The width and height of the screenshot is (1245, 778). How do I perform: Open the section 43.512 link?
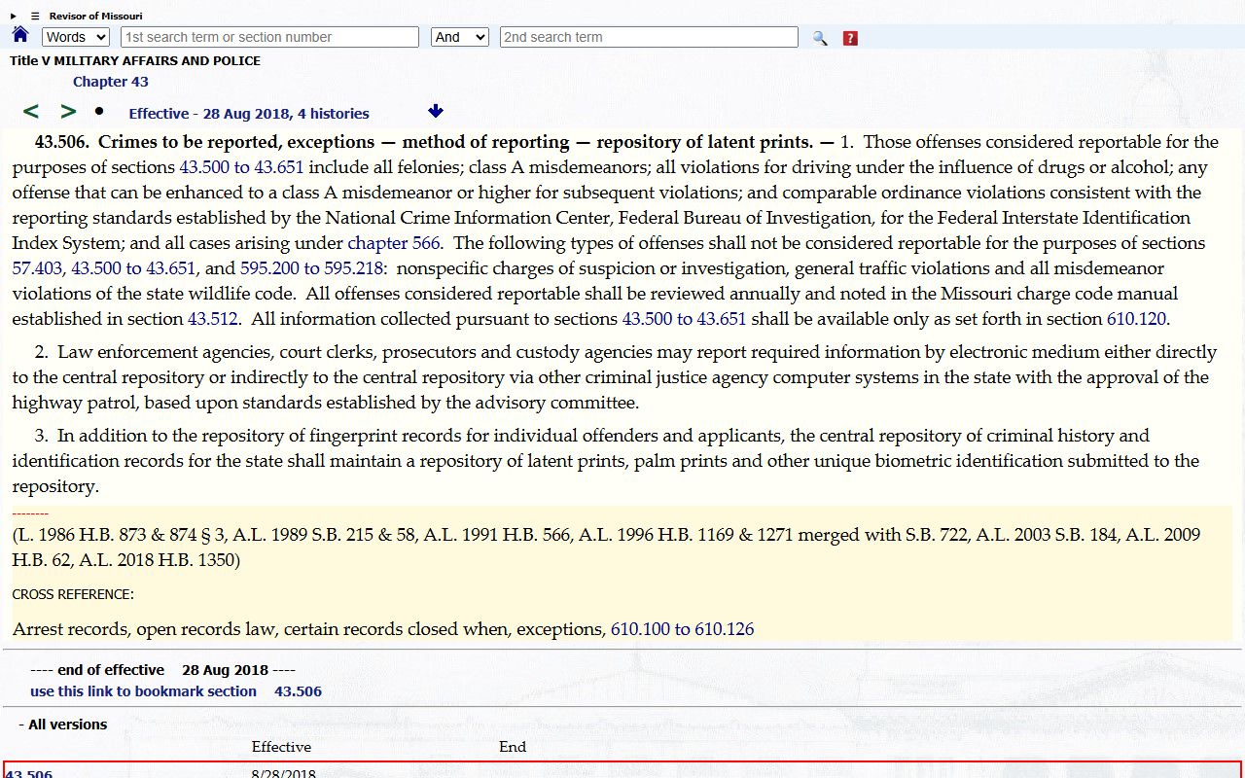(x=213, y=319)
